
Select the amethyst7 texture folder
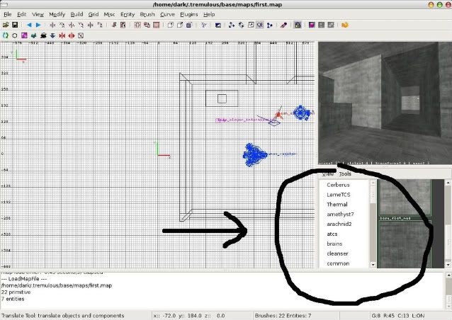(x=340, y=215)
